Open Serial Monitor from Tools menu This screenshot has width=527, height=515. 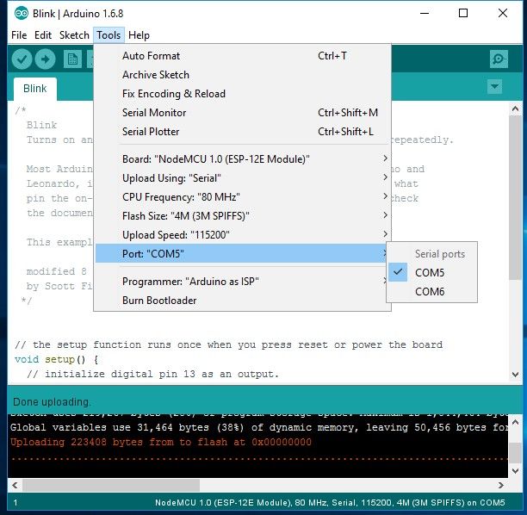tap(244, 113)
